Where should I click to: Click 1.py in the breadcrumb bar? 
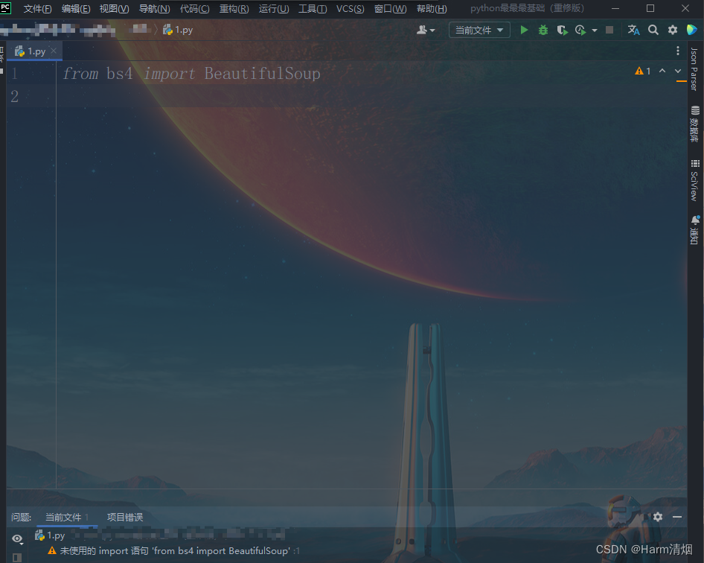click(179, 30)
